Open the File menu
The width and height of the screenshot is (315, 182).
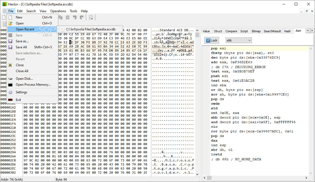[11, 11]
